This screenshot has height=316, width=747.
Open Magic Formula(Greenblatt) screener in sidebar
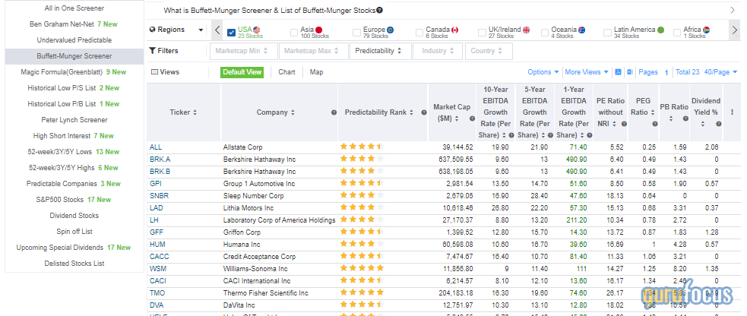pyautogui.click(x=74, y=72)
